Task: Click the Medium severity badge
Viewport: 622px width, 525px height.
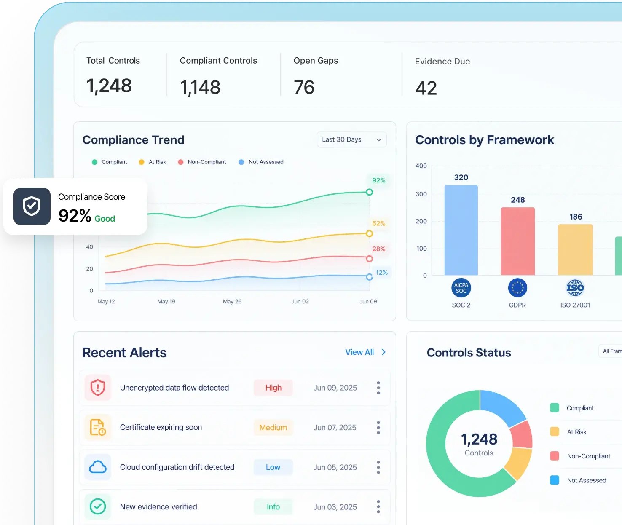Action: point(273,428)
